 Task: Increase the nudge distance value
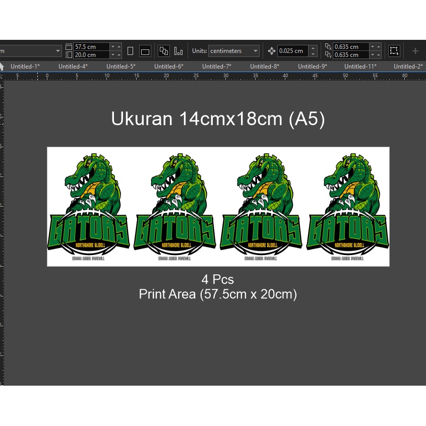(313, 48)
